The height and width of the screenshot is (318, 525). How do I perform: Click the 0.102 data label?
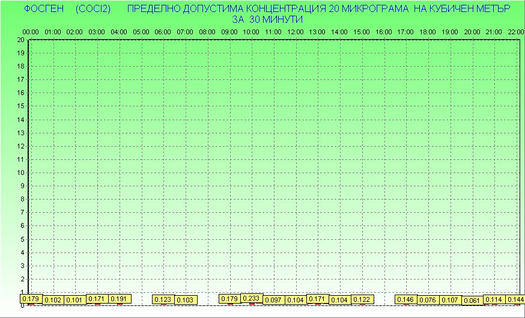click(x=53, y=300)
